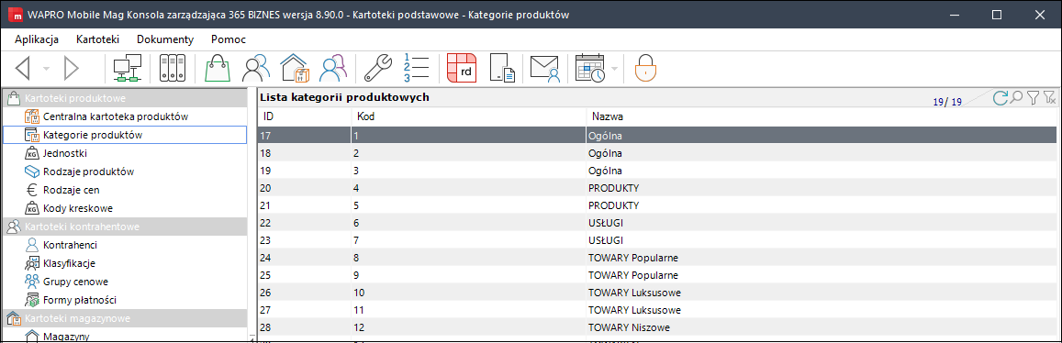Select the PRODUKTY row with Kod 5

(657, 205)
